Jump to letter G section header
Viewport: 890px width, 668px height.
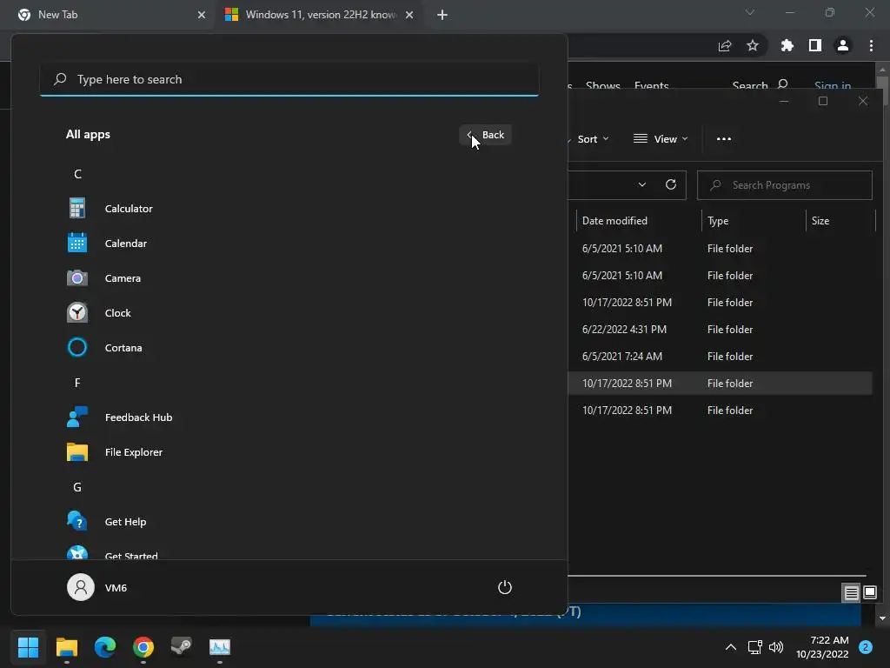pos(77,487)
